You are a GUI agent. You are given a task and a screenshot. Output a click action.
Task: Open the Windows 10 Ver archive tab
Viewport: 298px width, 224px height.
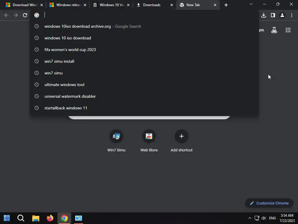coord(111,5)
